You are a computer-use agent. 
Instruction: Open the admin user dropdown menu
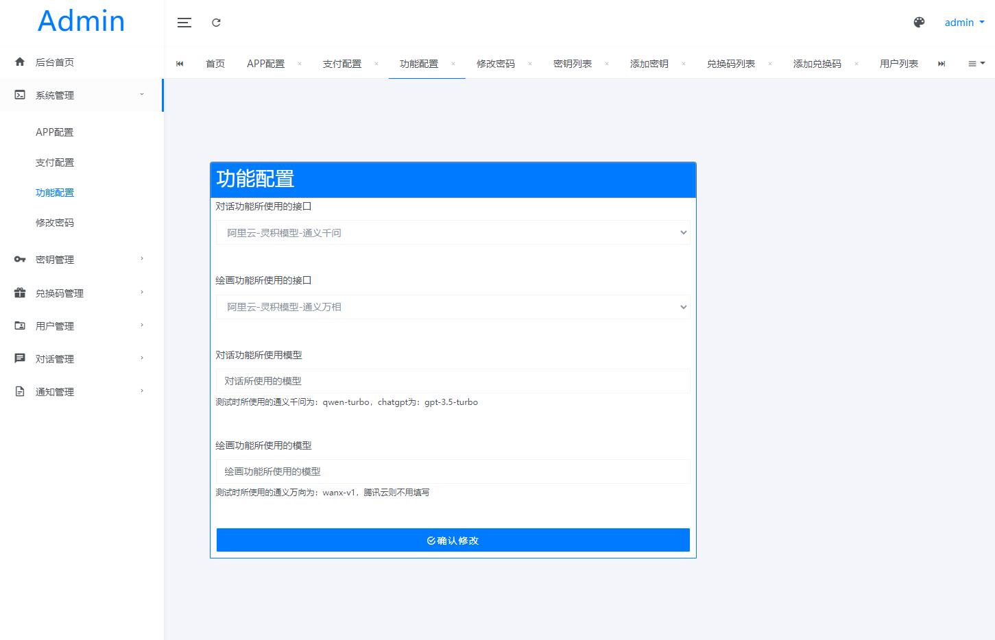pos(963,23)
